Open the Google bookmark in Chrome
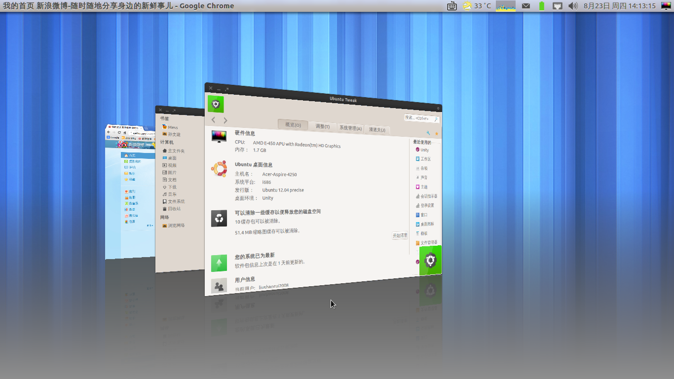674x379 pixels. 113,138
